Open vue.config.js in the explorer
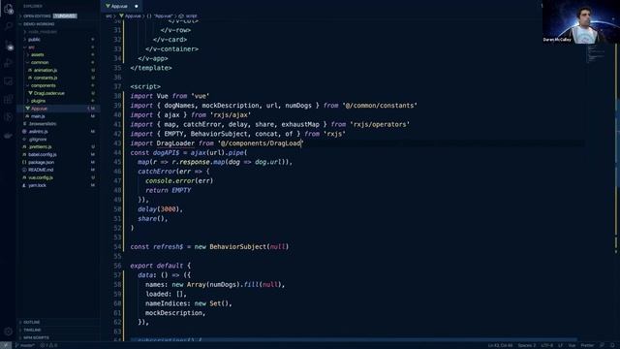 (x=41, y=177)
